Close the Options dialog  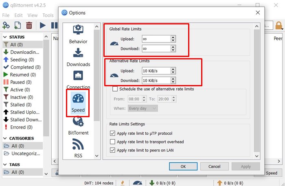pyautogui.click(x=258, y=13)
